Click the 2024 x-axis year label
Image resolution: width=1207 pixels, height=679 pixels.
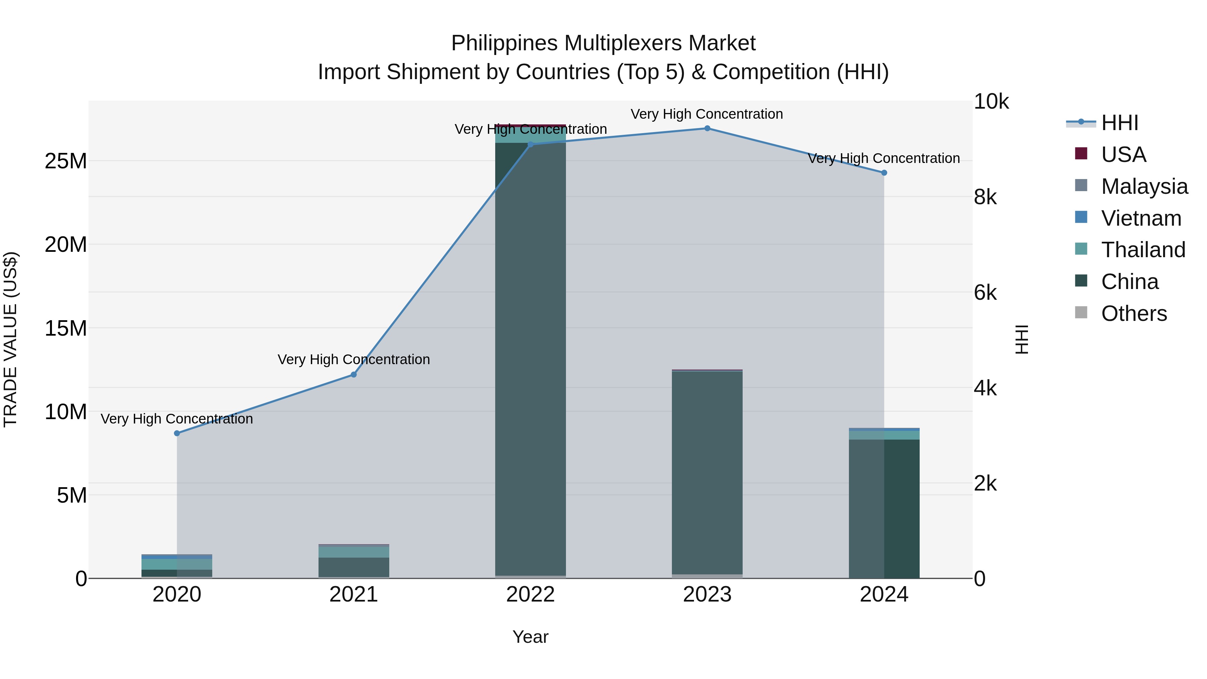(884, 595)
